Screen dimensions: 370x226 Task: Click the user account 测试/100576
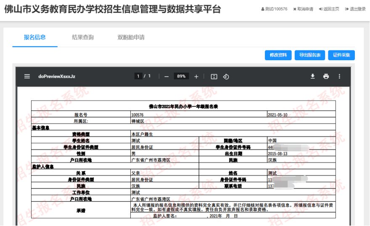point(274,9)
